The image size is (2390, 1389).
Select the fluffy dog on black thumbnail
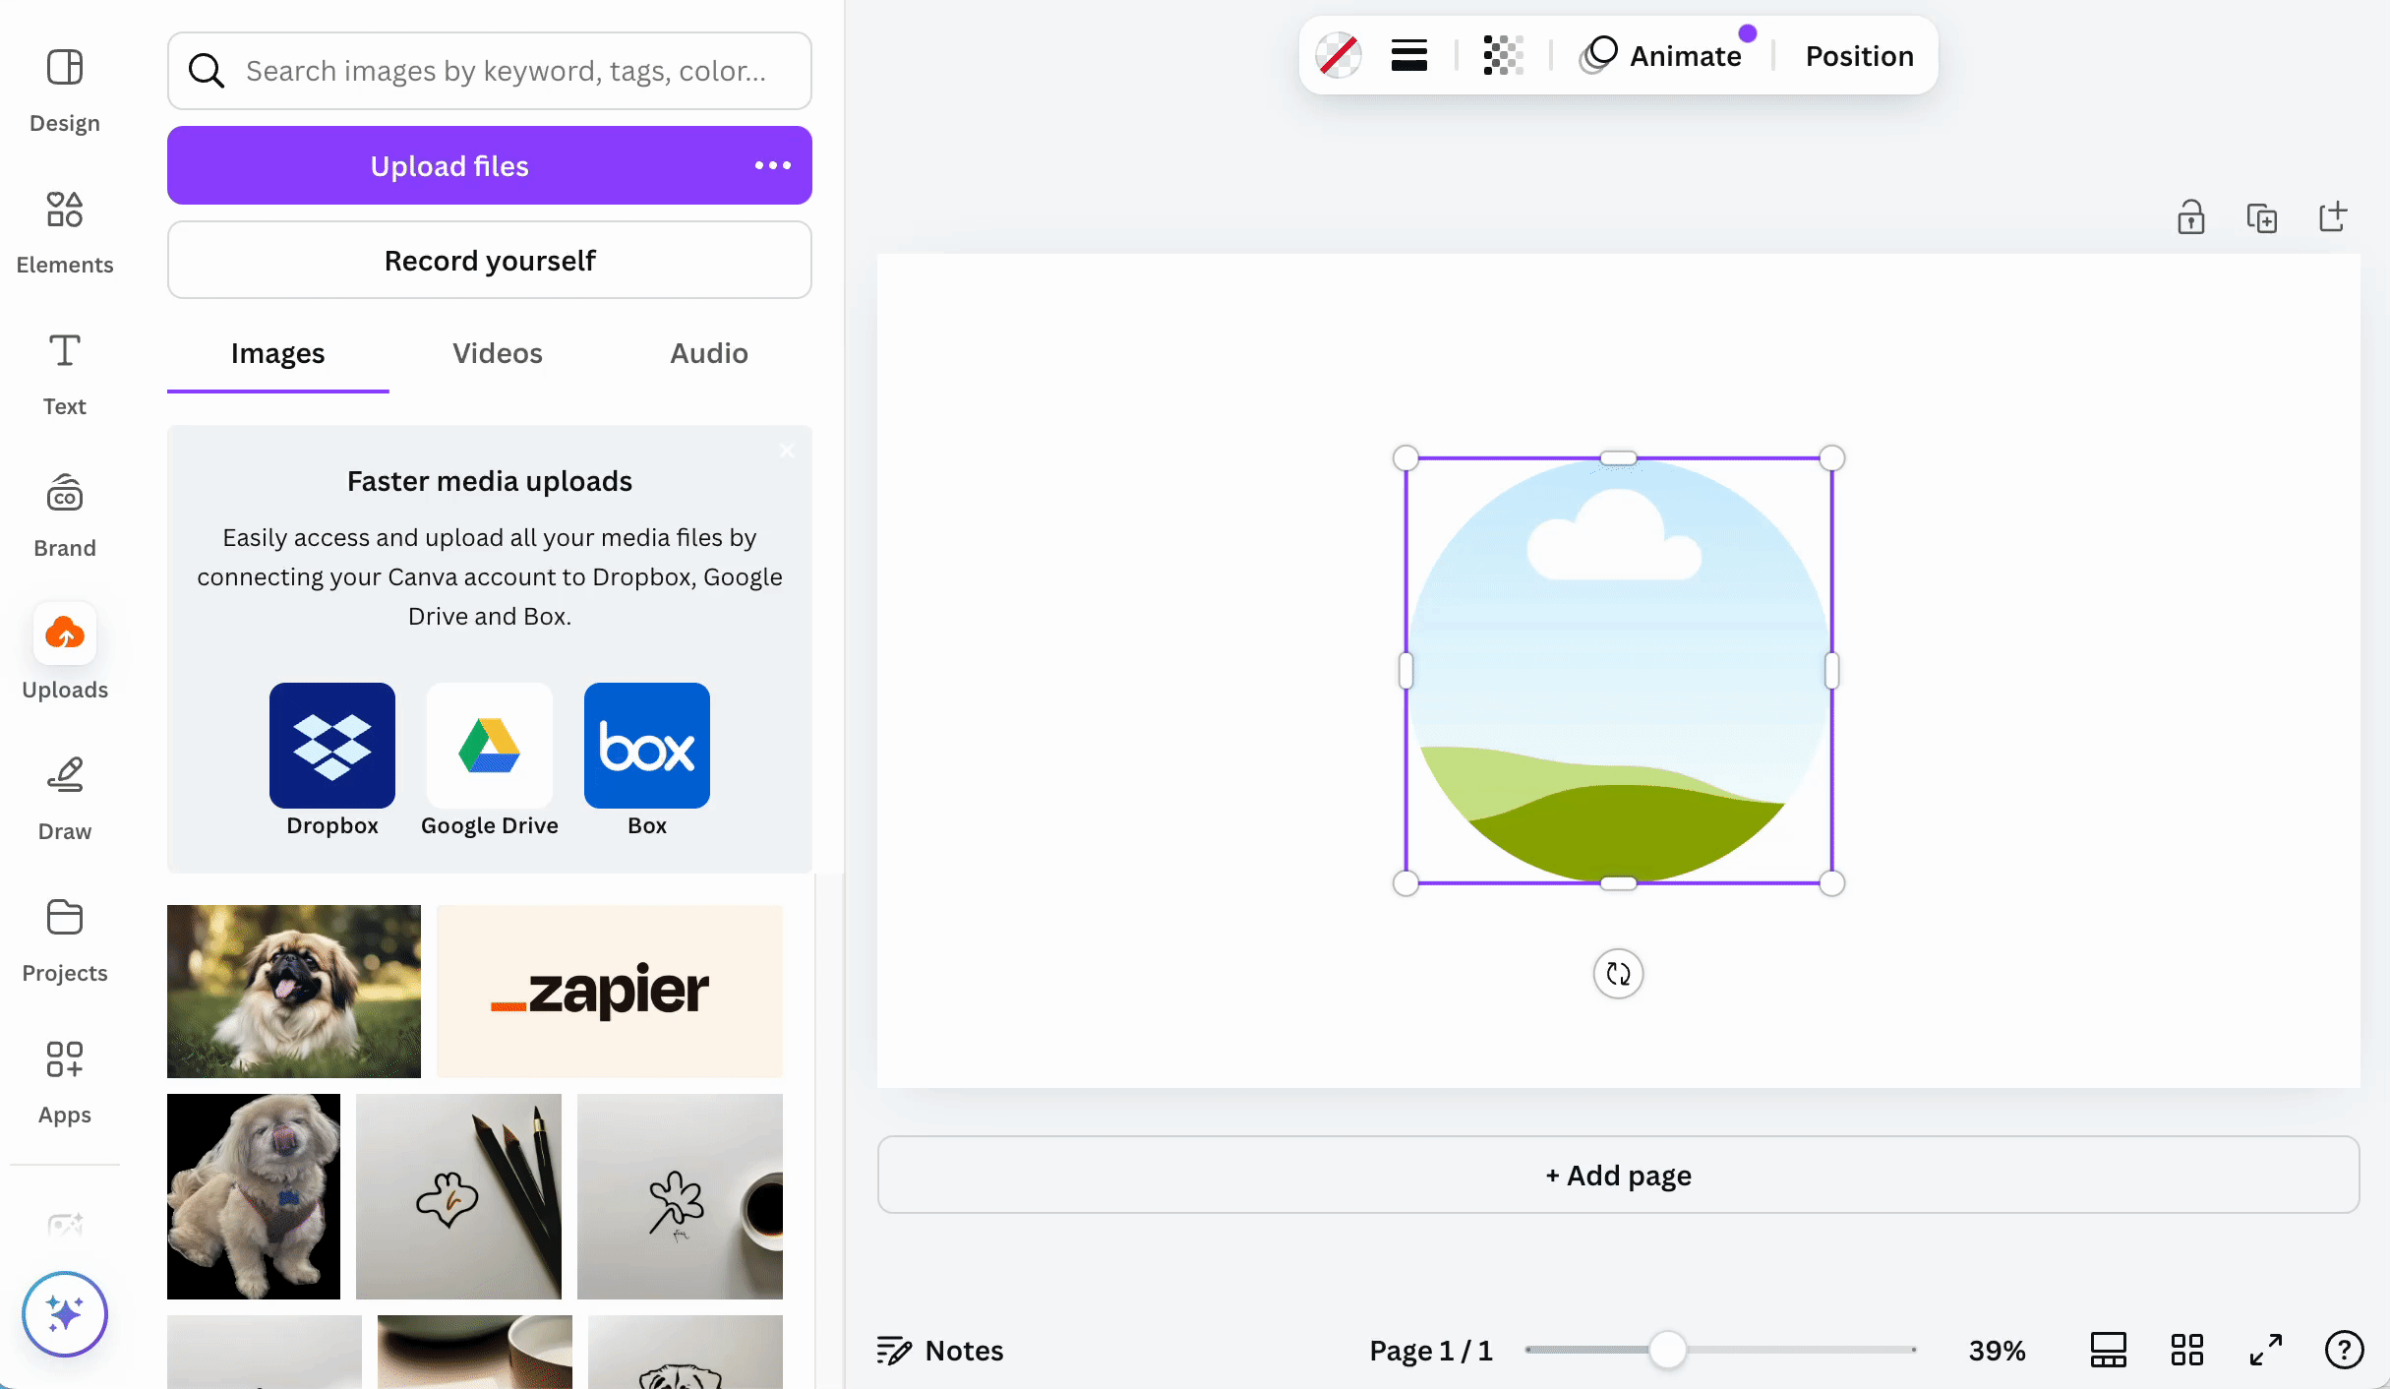point(254,1196)
